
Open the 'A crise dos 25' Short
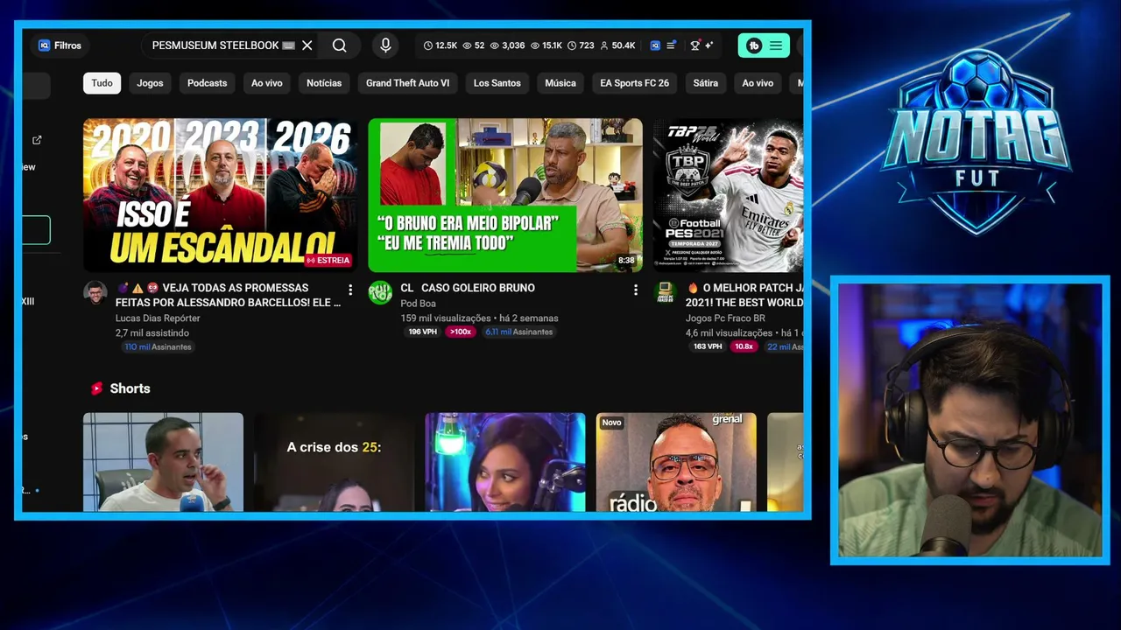334,462
